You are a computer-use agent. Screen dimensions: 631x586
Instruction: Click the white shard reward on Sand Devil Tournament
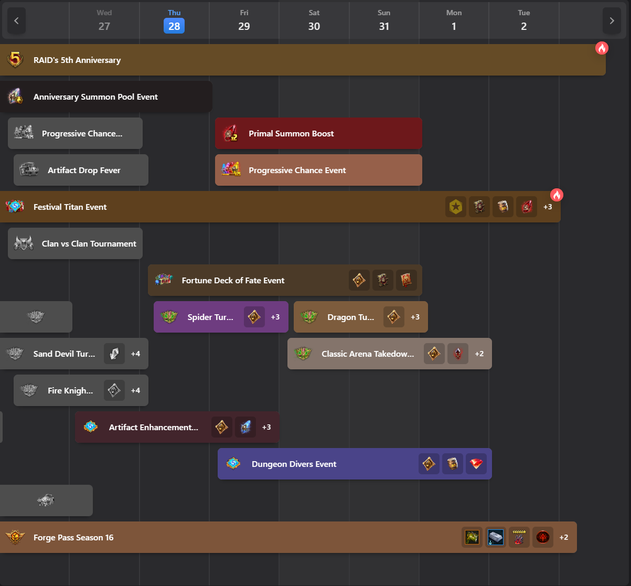click(114, 354)
